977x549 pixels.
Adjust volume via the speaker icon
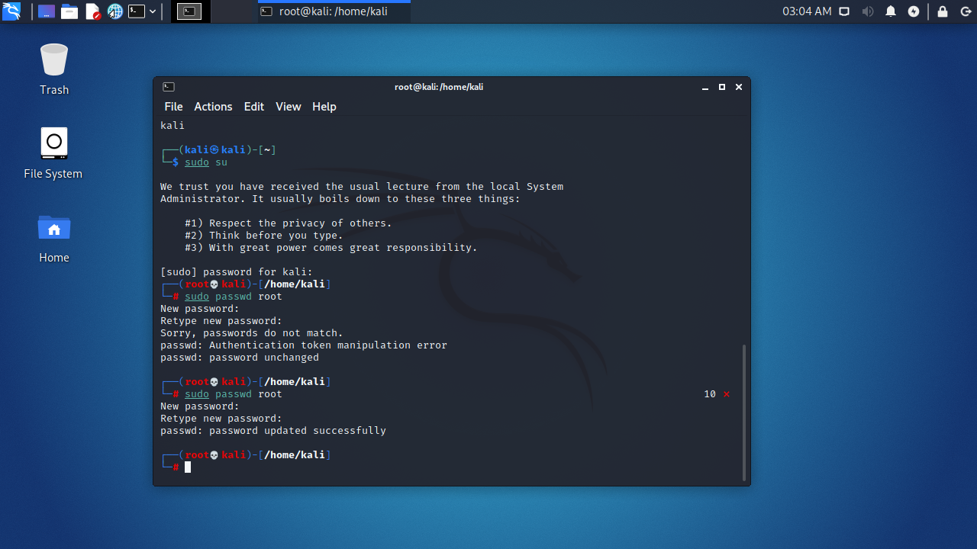tap(868, 11)
